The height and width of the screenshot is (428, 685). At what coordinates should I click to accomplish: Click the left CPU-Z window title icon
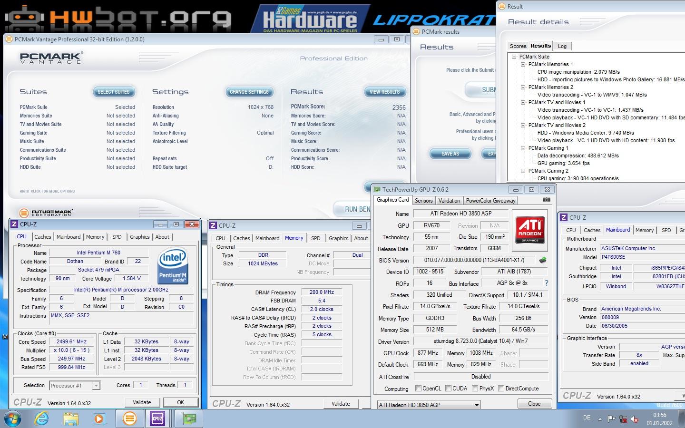pos(14,224)
